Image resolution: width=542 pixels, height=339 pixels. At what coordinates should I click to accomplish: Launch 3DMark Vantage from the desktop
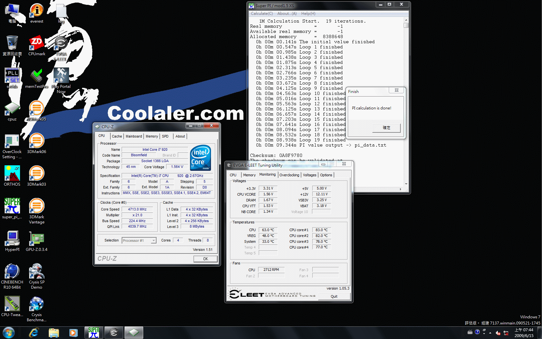pyautogui.click(x=37, y=211)
